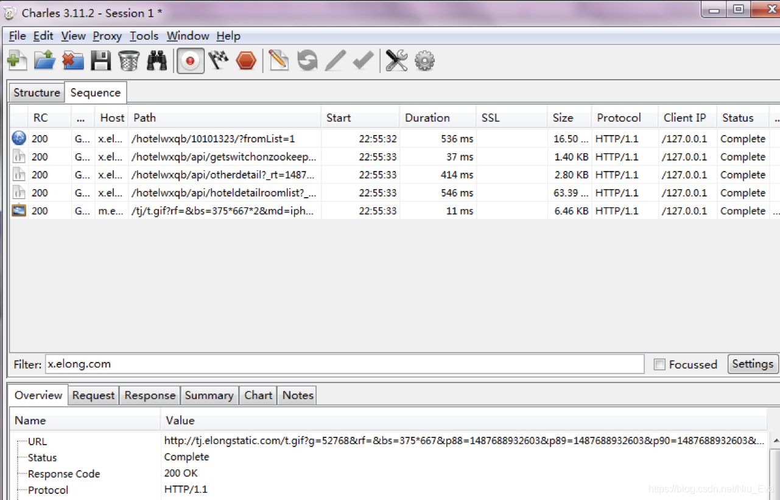Viewport: 780px width, 500px height.
Task: Enable the Focussed checkbox
Action: click(659, 364)
